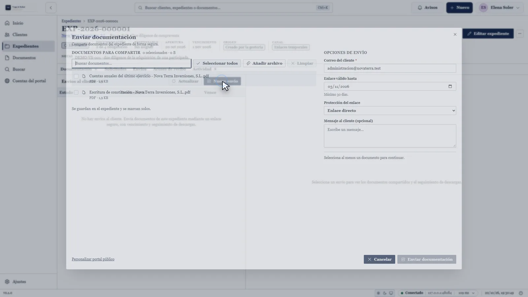Collapse the sidebar with the chevron button
Viewport: 528px width, 297px height.
[51, 8]
